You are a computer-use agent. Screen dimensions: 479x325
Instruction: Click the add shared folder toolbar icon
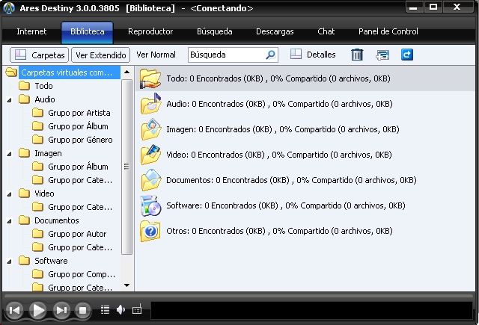coord(382,55)
